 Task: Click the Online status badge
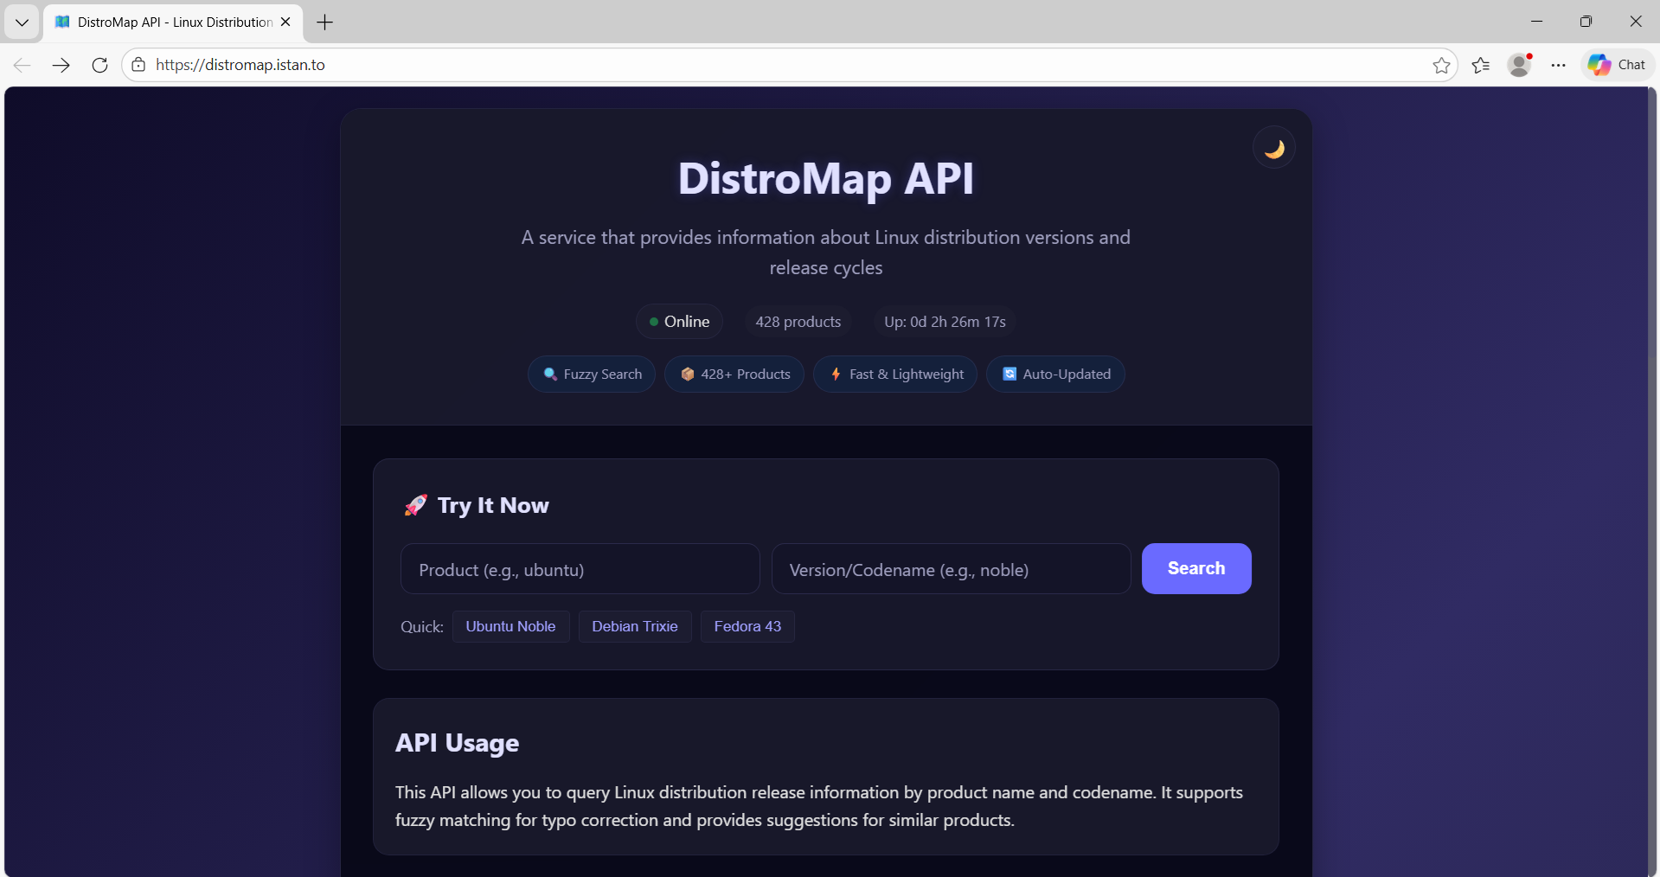point(679,321)
